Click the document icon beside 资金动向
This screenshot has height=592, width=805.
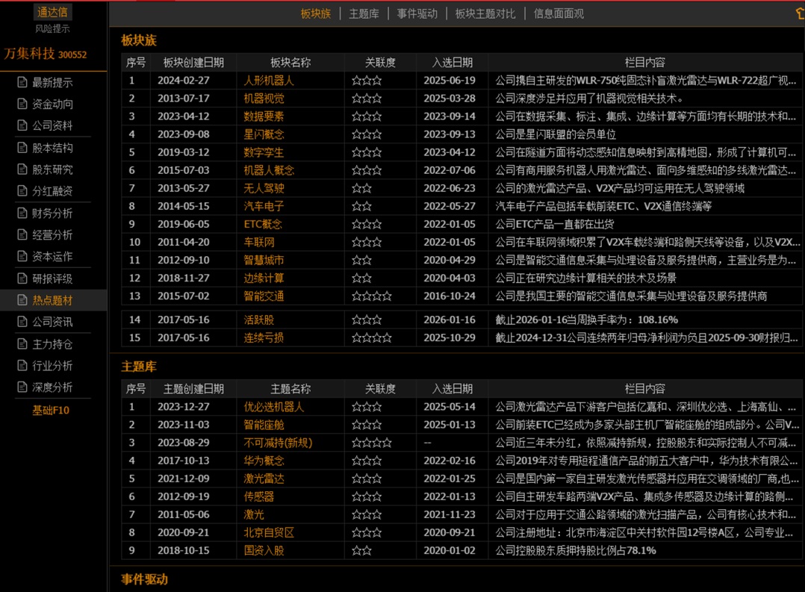[22, 104]
